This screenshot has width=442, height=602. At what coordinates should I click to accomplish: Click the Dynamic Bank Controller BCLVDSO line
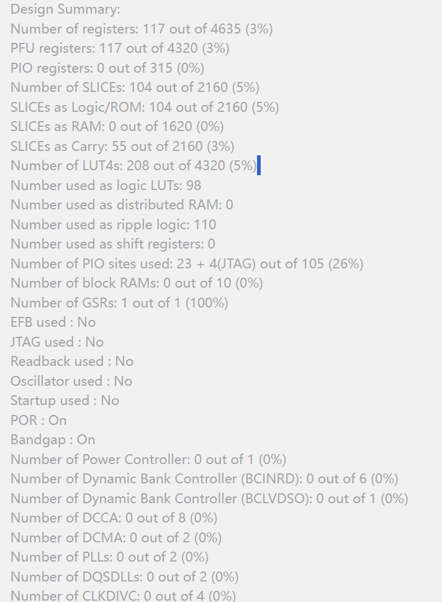click(x=209, y=499)
